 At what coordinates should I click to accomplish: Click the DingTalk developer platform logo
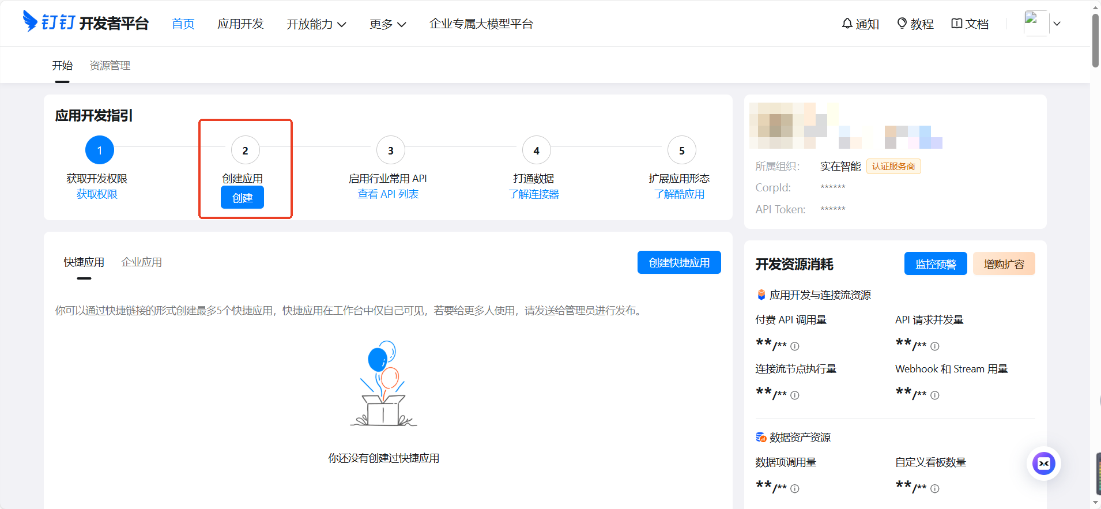pyautogui.click(x=85, y=23)
